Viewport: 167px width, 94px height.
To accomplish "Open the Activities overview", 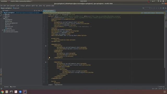I will point(4,1).
